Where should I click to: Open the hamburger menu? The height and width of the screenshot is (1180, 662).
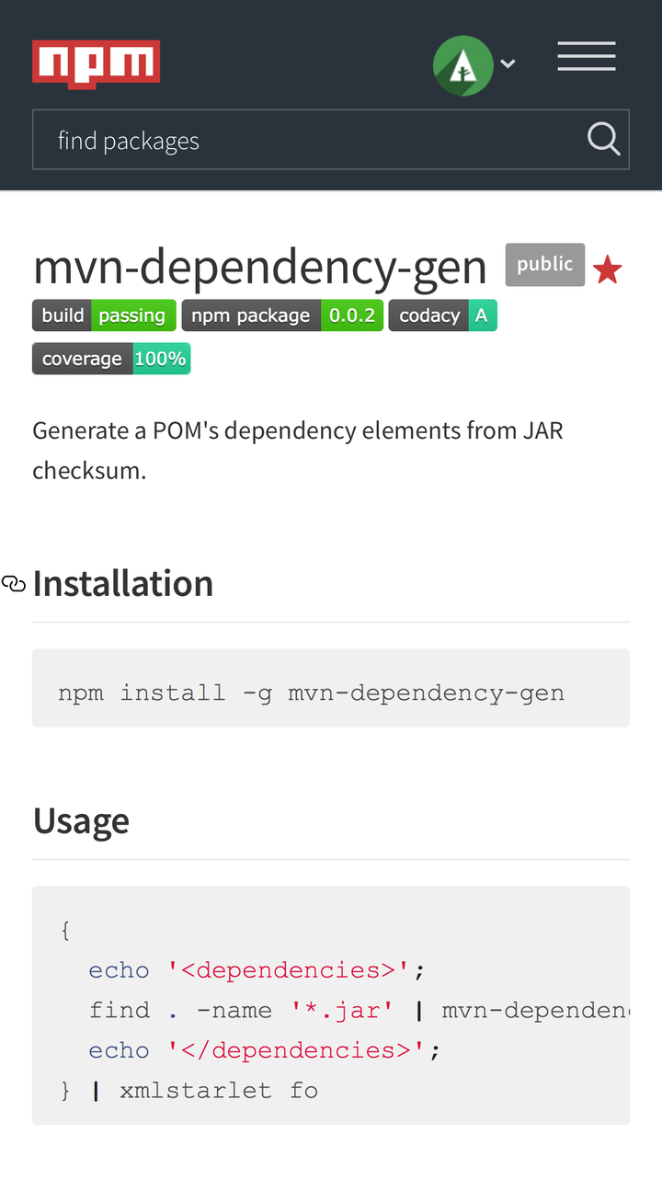pyautogui.click(x=586, y=57)
